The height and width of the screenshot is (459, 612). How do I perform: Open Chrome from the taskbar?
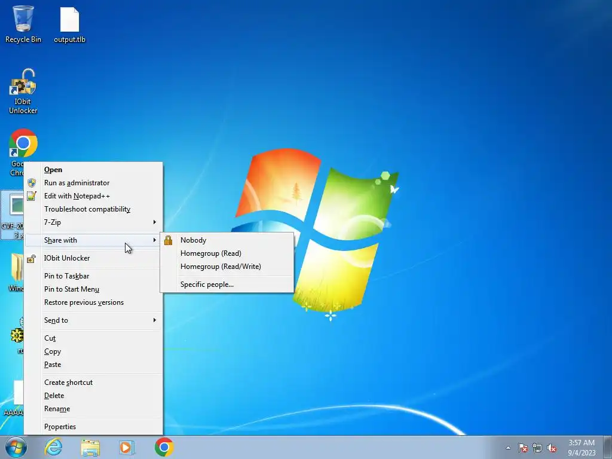coord(164,447)
